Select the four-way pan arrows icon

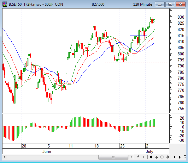tap(156, 157)
